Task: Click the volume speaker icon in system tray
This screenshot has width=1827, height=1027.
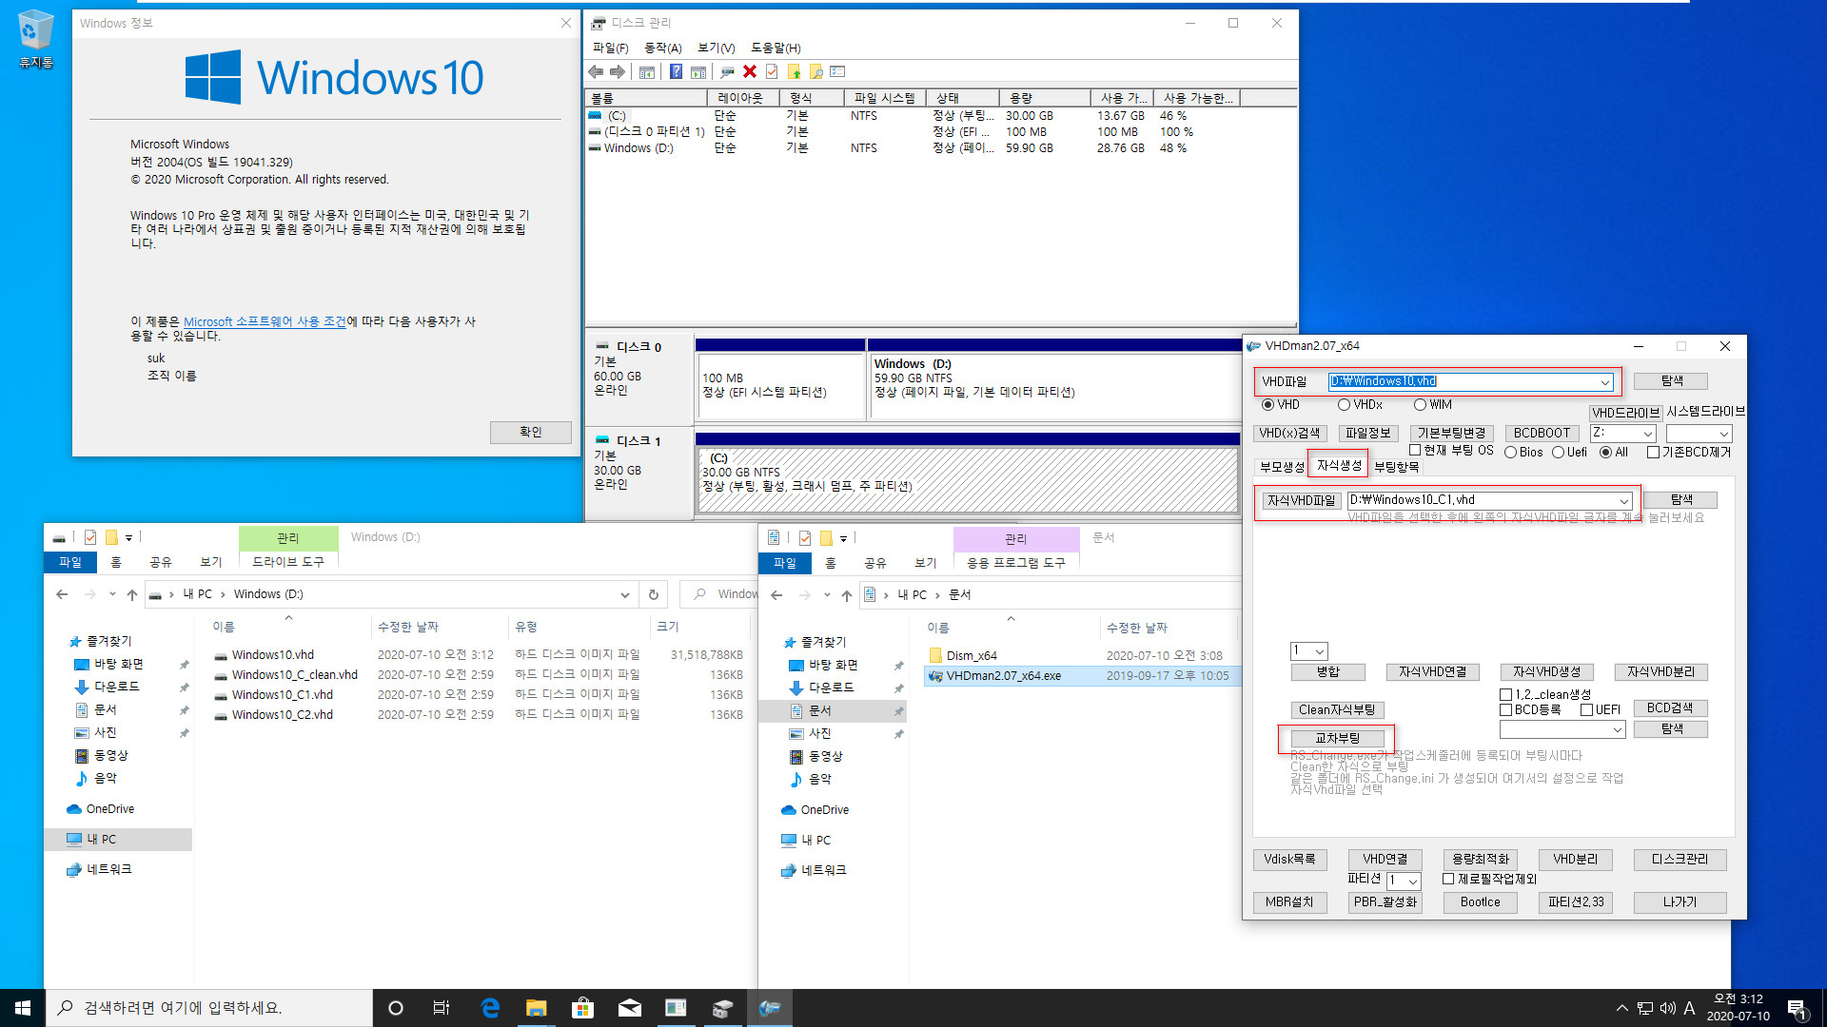Action: [1667, 1008]
